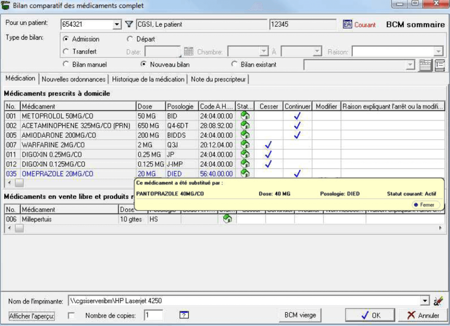Switch to the Médication tab
The image size is (450, 326).
[x=20, y=78]
